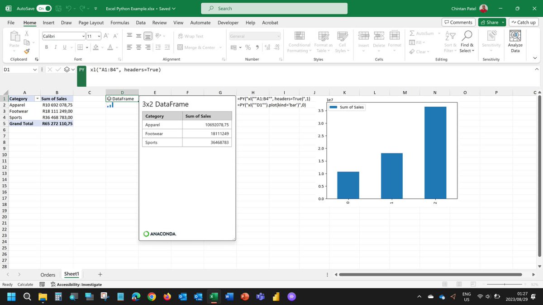
Task: Click the Catch up button
Action: pos(524,22)
